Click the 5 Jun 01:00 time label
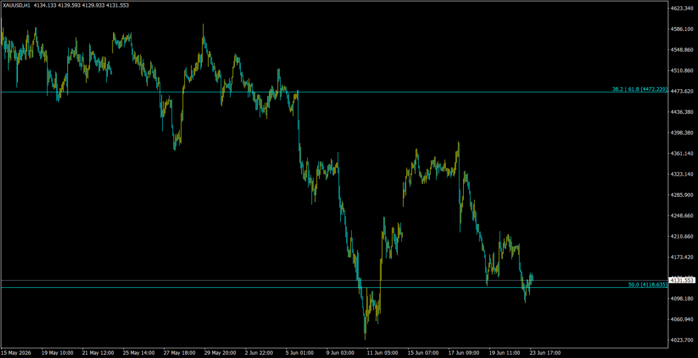 click(x=300, y=353)
